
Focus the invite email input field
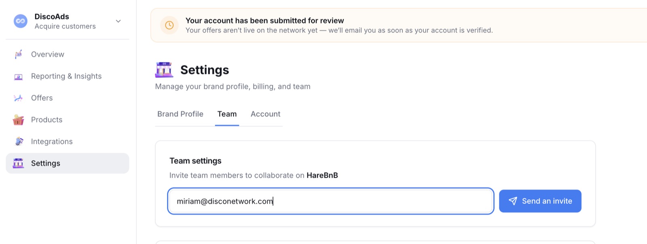tap(331, 201)
